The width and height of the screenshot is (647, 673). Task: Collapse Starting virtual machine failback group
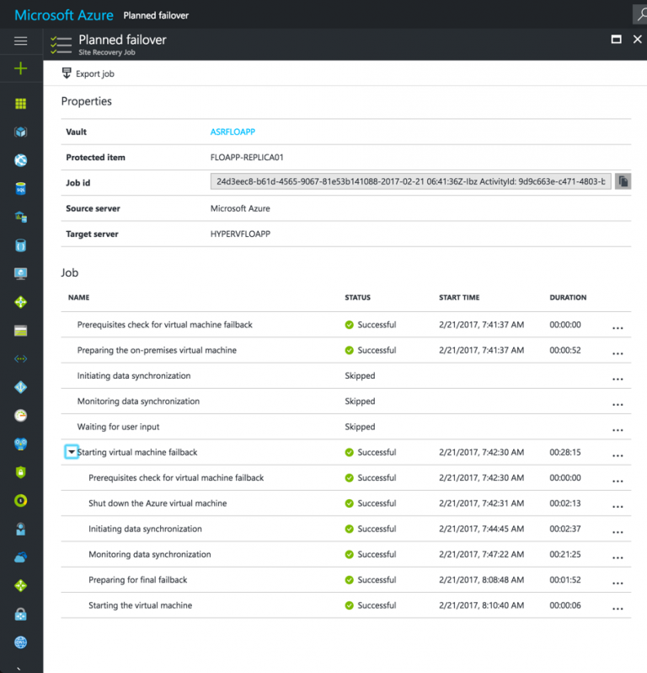(x=71, y=452)
